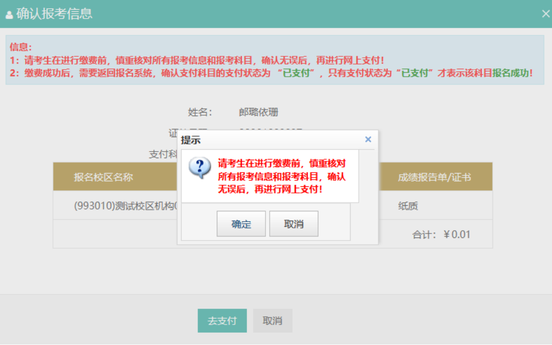Click the green 报名成功 text
The width and height of the screenshot is (552, 345).
point(510,73)
